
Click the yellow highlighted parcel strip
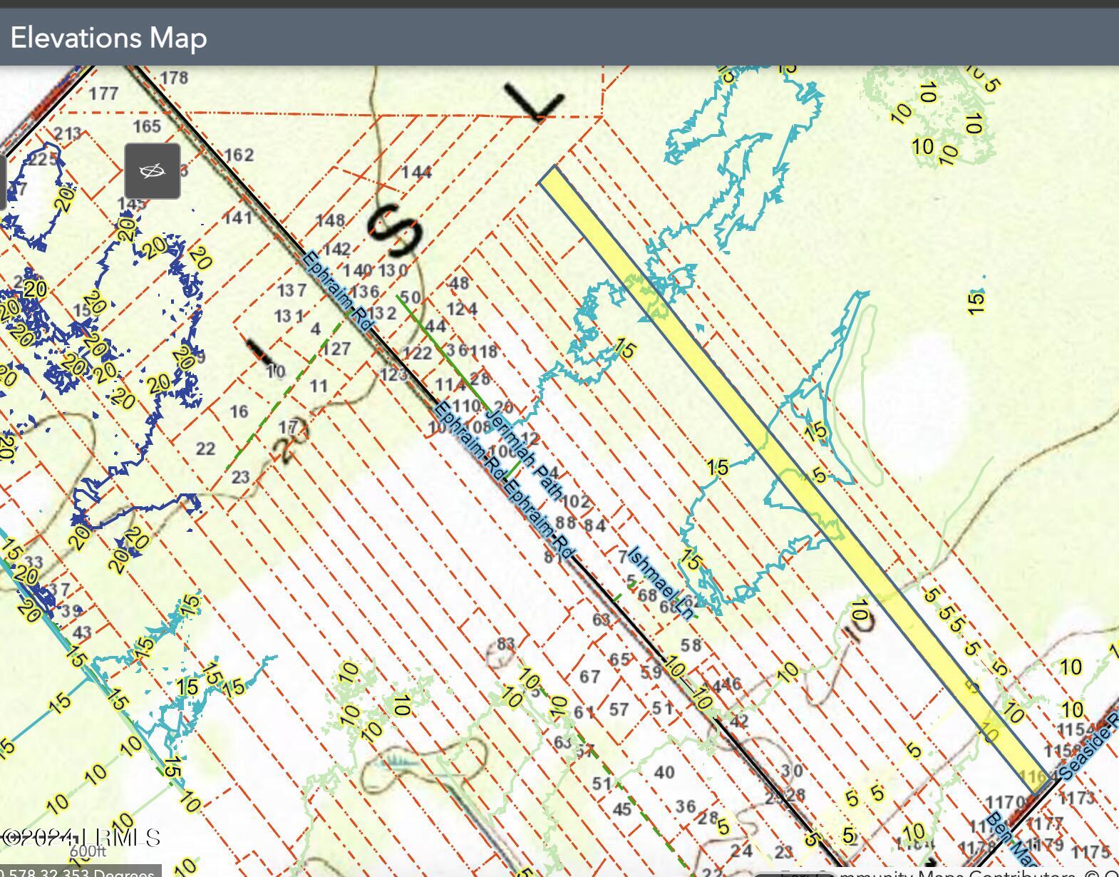click(793, 480)
